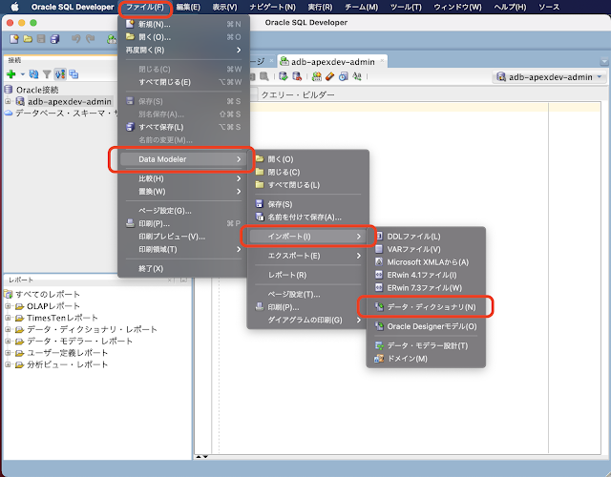Select the adb-apexdev-admin connection in the tree

click(70, 102)
